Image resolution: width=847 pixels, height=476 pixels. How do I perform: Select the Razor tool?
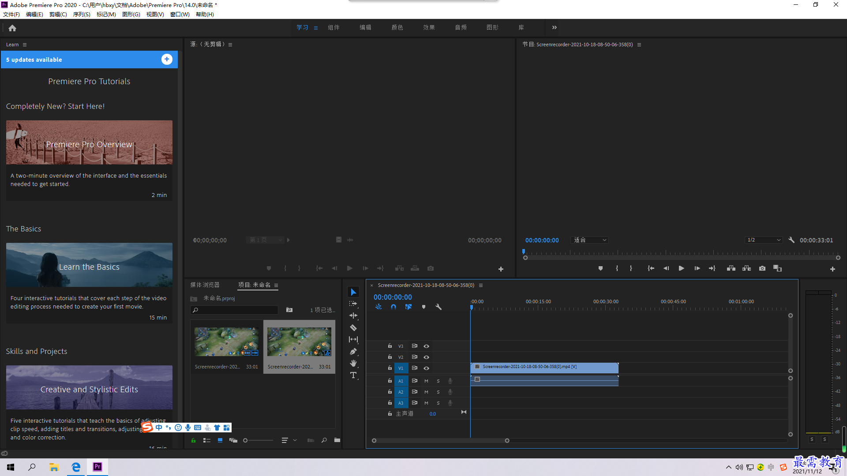pos(353,327)
